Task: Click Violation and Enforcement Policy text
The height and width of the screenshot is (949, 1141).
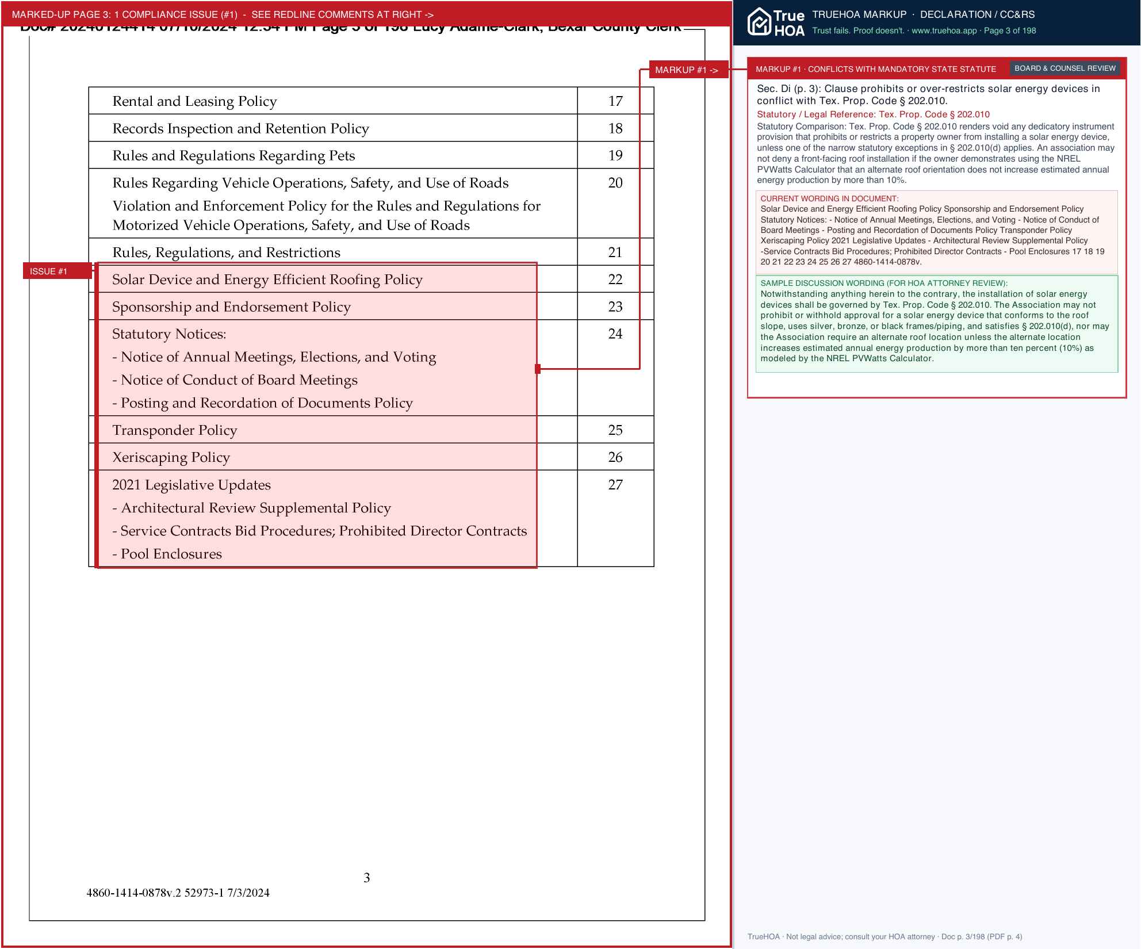Action: [x=327, y=216]
